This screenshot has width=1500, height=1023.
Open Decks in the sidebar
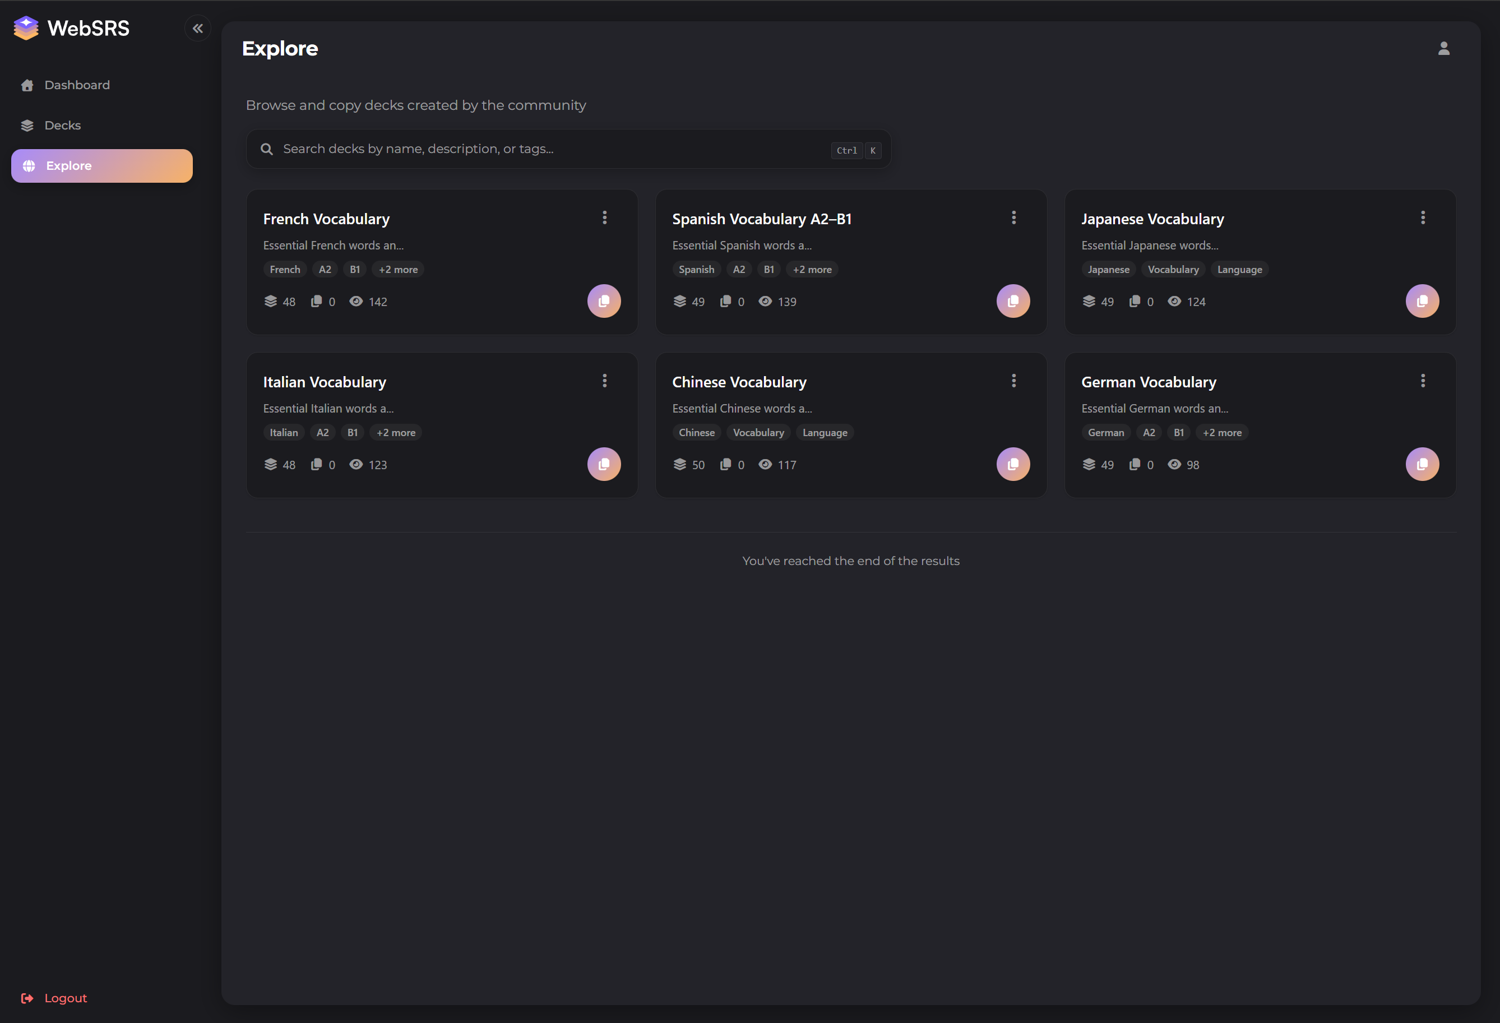point(102,125)
